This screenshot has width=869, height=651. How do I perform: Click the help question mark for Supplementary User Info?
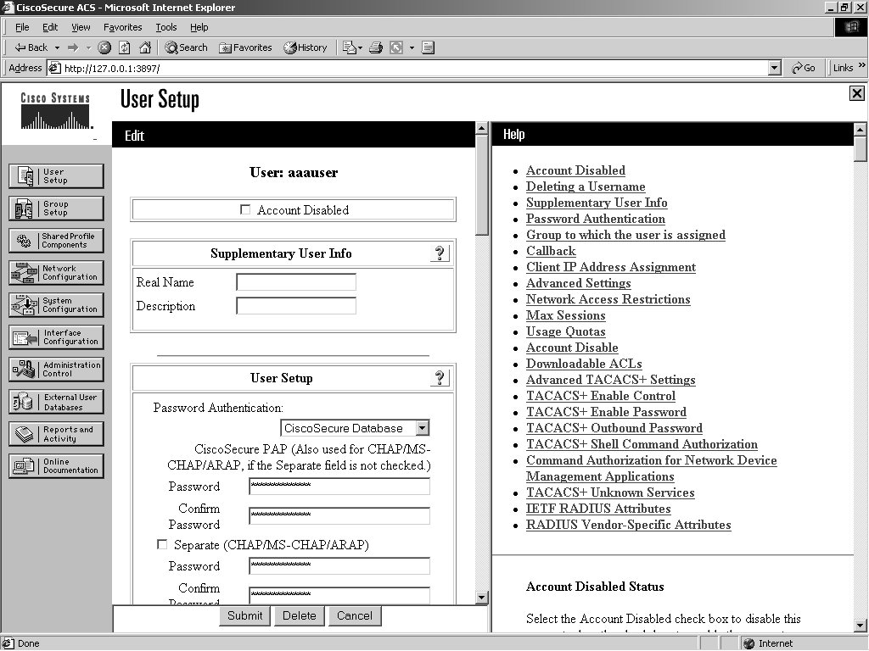pyautogui.click(x=440, y=253)
